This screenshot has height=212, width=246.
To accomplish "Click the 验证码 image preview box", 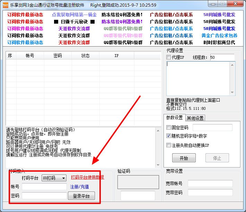I will pos(138,182).
